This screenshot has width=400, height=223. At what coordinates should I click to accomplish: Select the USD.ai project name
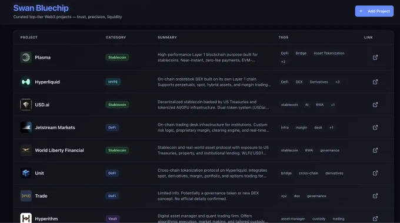click(42, 105)
